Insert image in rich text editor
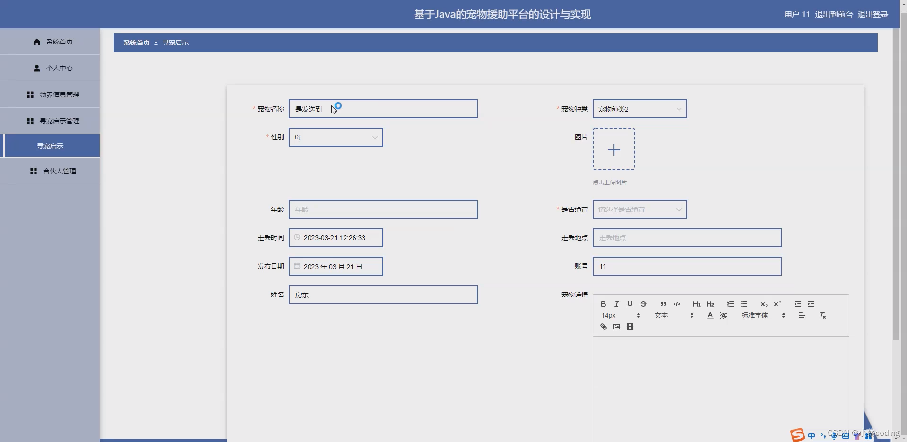 [x=616, y=327]
